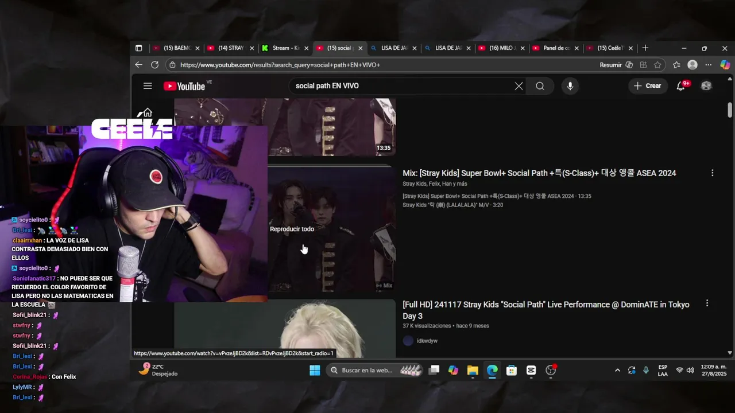
Task: Submit search with the magnifier button
Action: (x=540, y=86)
